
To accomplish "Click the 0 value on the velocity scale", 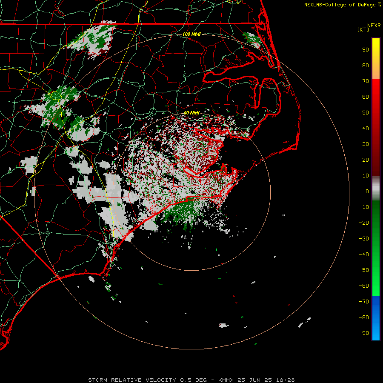I will point(367,191).
